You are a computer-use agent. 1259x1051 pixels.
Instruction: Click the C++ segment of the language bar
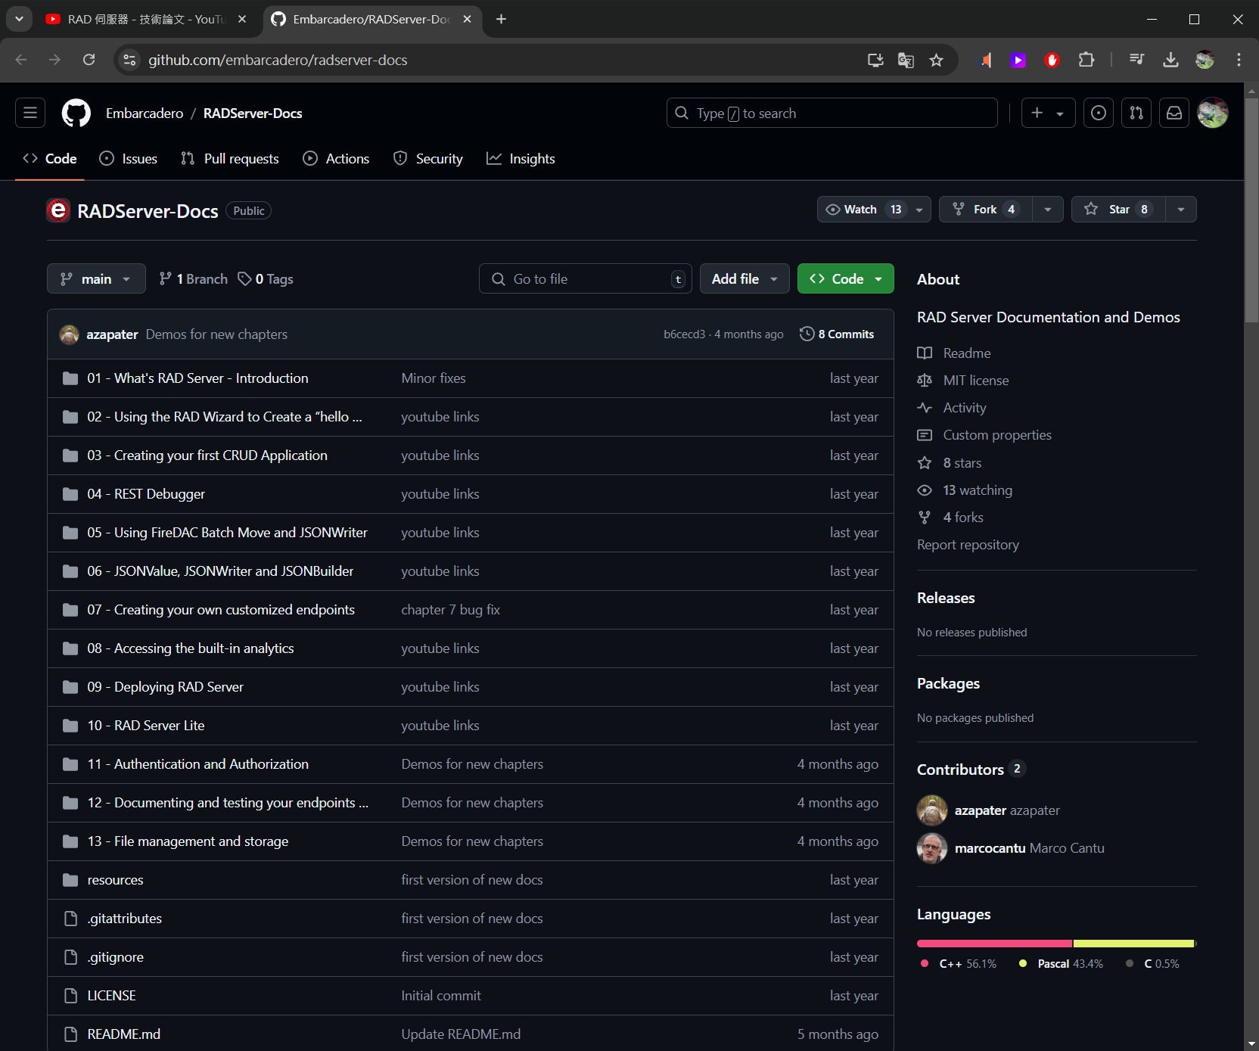coord(994,944)
